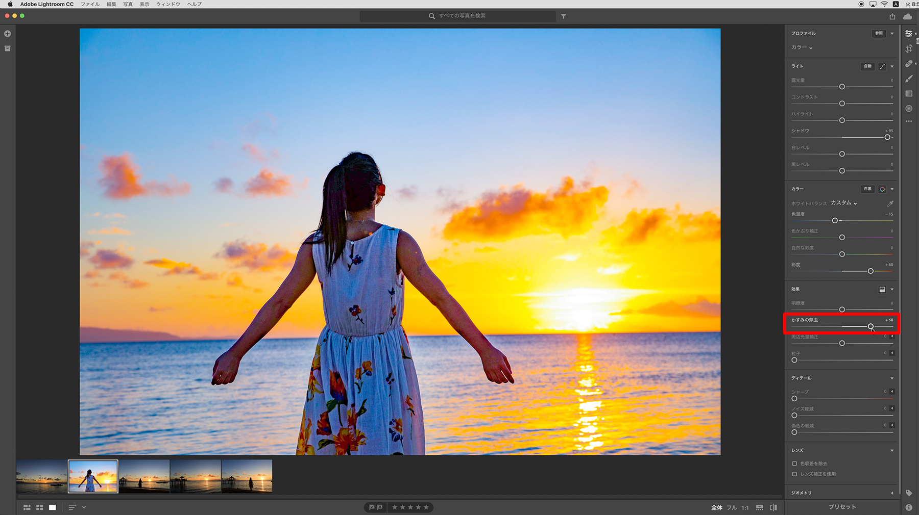Pick the white balance eyedropper
Screen dimensions: 919x515
890,203
